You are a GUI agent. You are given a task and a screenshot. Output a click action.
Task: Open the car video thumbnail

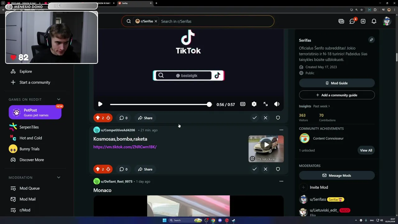266,149
